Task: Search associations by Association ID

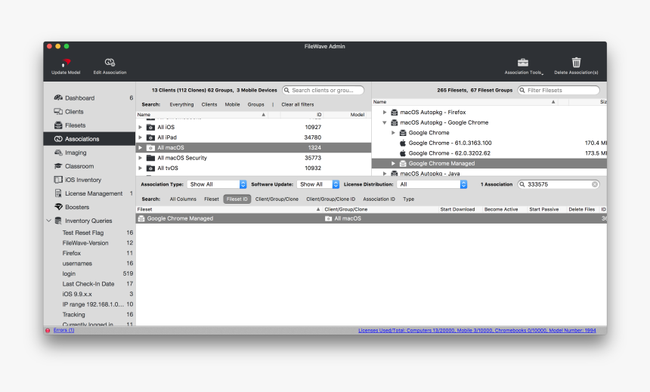Action: pos(379,199)
